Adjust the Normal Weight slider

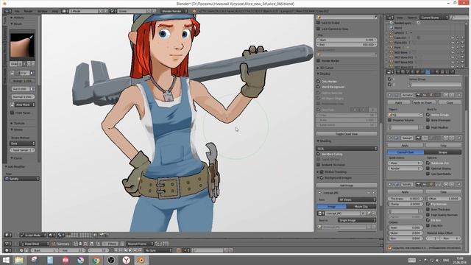pos(22,96)
